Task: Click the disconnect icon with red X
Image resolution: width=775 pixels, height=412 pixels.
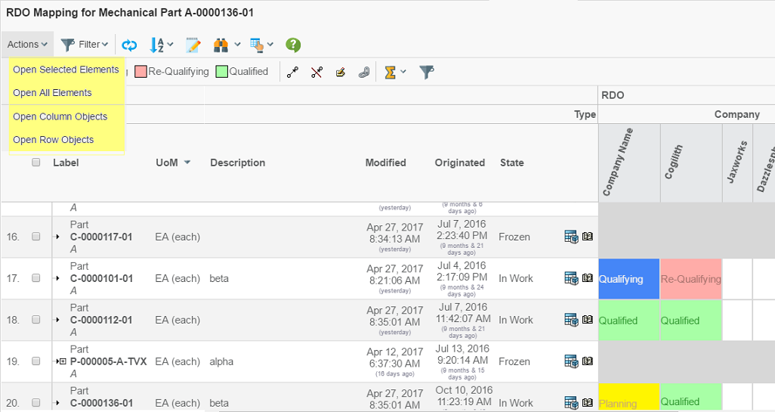Action: [x=316, y=72]
